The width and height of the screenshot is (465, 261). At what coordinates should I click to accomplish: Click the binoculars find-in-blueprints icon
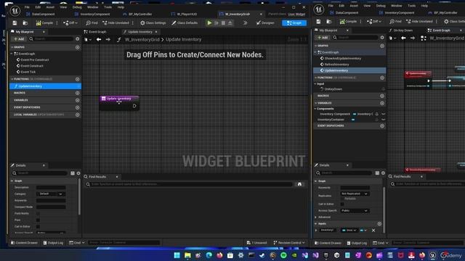click(299, 184)
